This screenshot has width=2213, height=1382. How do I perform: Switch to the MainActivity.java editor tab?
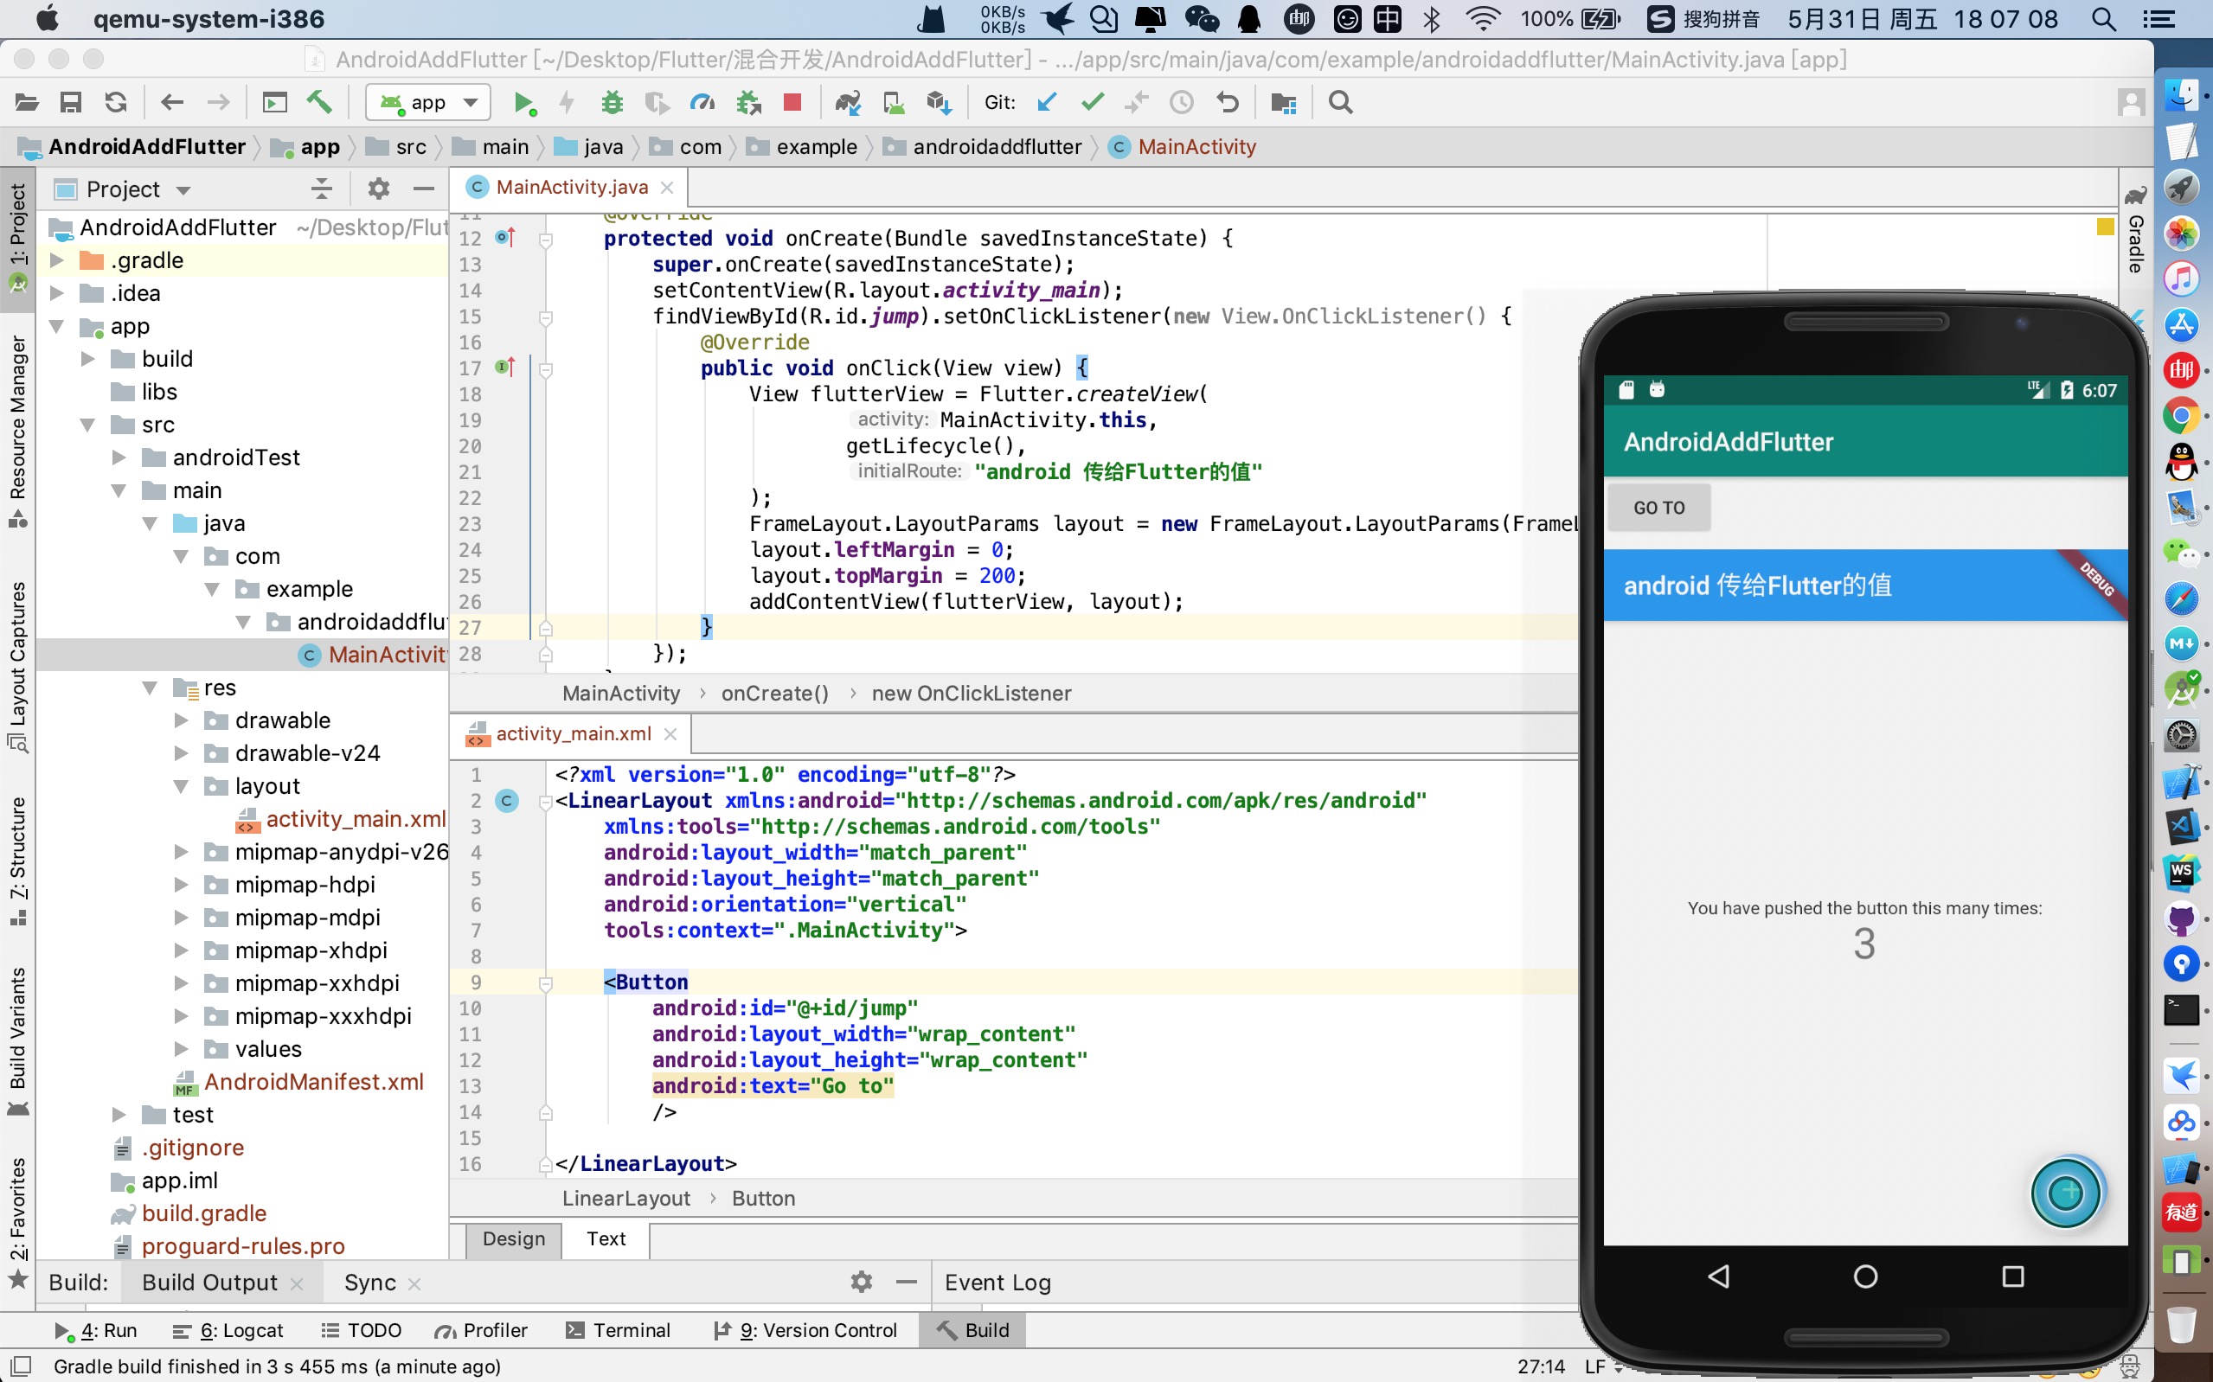(570, 188)
